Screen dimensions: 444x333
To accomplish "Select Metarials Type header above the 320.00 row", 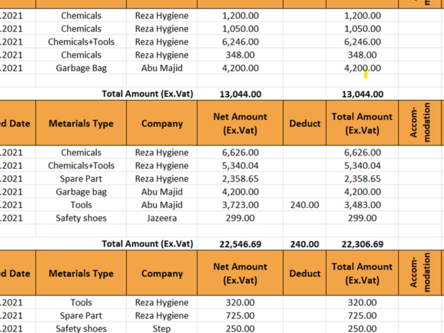I will 81,274.
